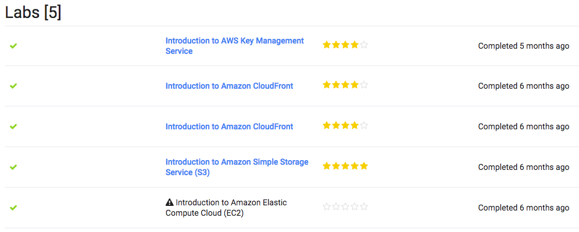Click the fifth gold star on the S3 lab rating
Viewport: 579px width, 232px height.
[x=364, y=166]
